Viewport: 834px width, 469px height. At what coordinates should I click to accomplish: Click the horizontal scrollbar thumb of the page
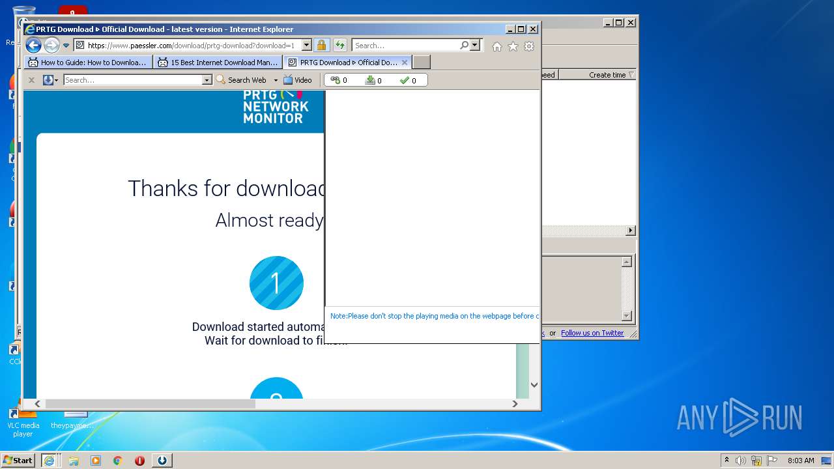pos(150,404)
